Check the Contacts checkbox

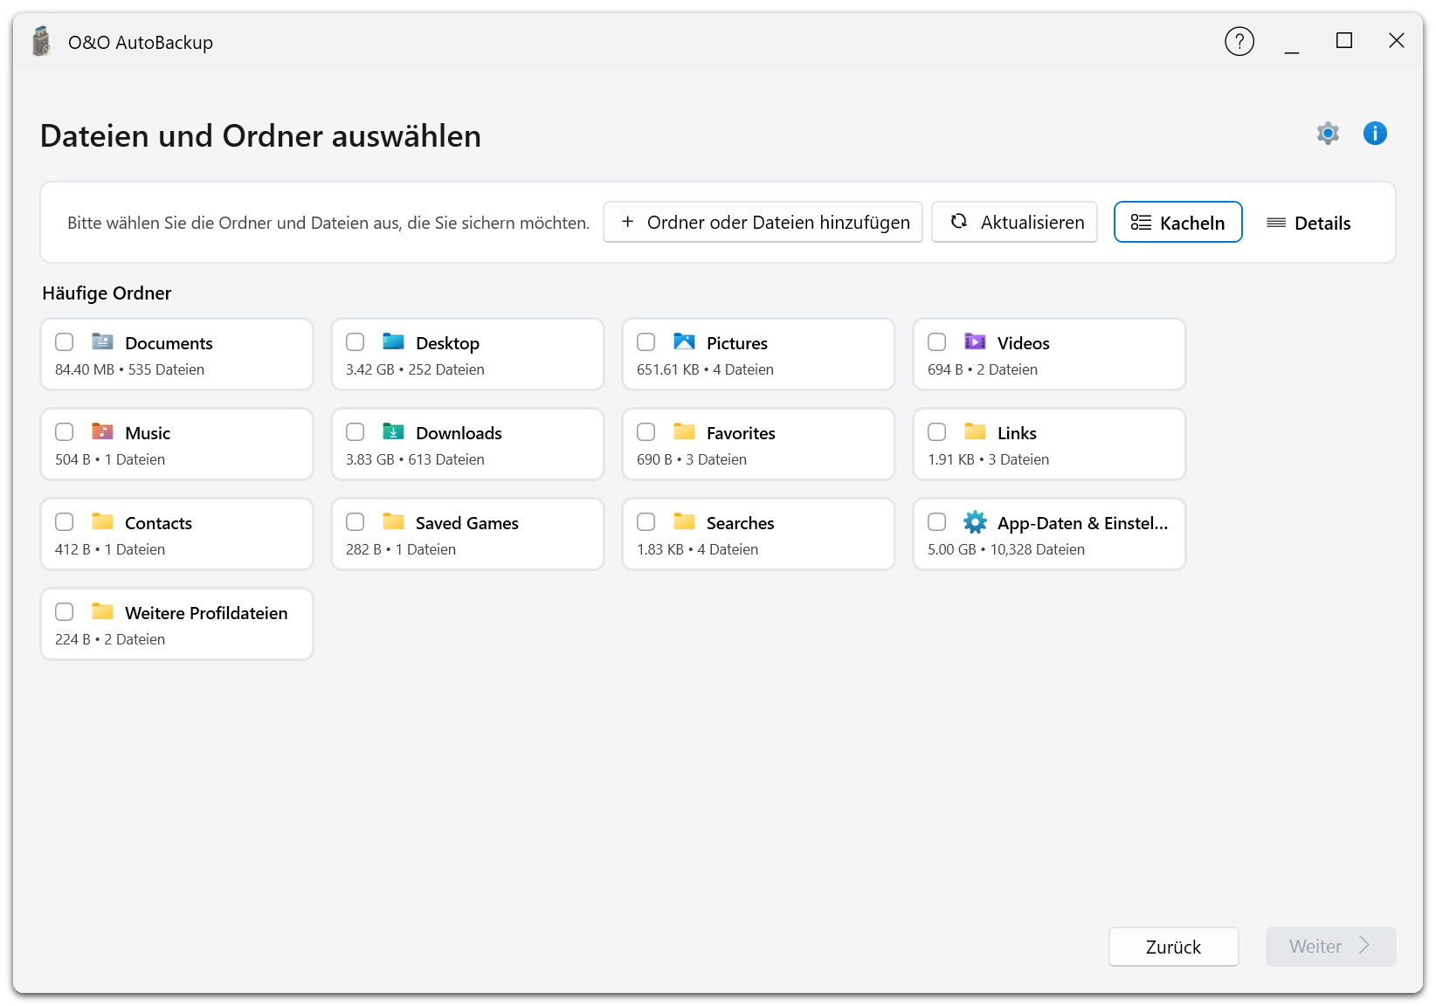coord(65,522)
